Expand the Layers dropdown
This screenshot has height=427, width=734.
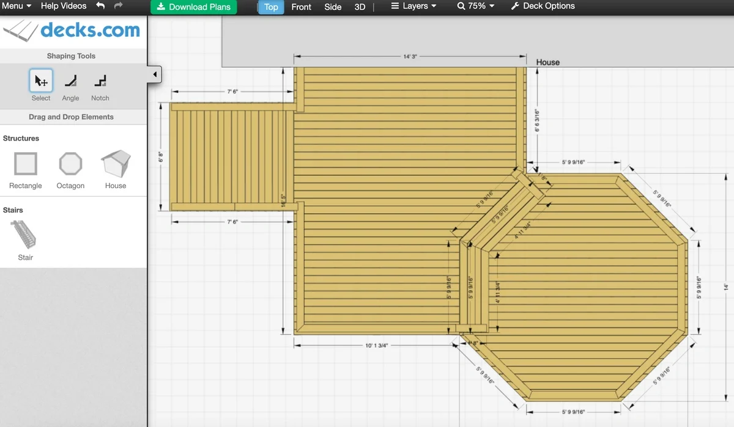(414, 6)
